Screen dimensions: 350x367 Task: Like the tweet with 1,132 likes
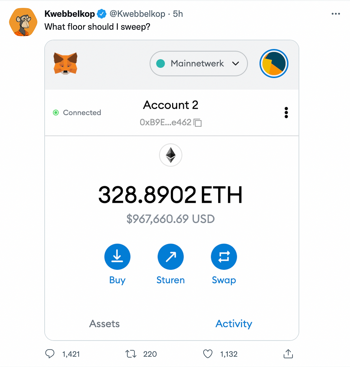pos(208,354)
